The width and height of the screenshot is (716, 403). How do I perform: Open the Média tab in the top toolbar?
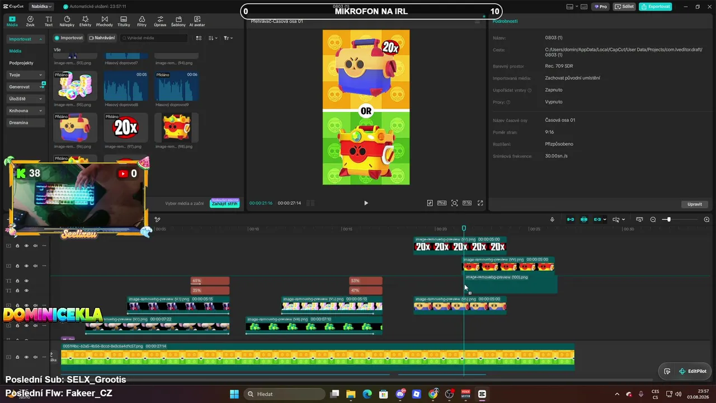pyautogui.click(x=12, y=21)
